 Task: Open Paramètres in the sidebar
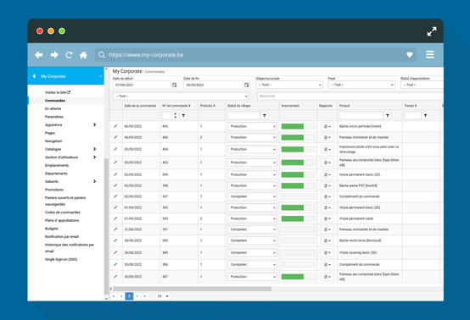tap(54, 117)
